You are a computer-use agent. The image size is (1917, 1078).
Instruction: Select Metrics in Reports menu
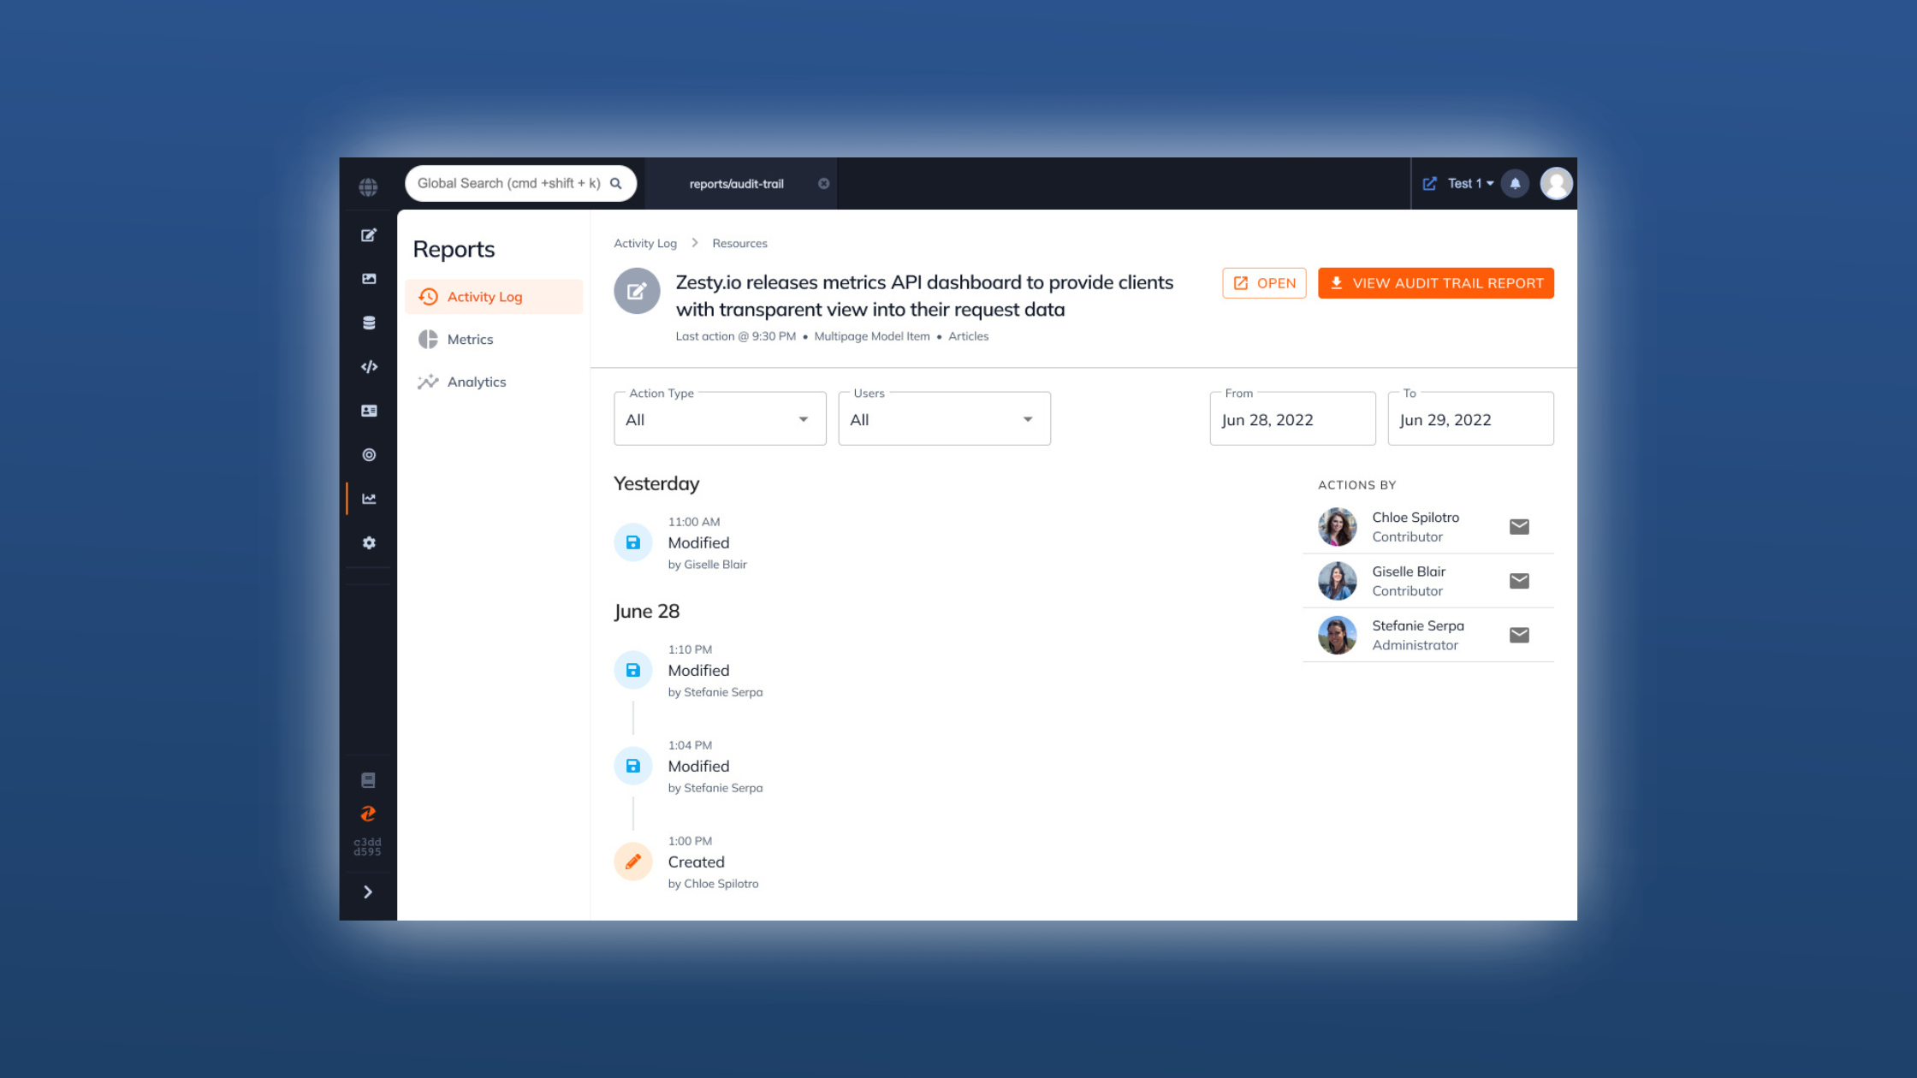tap(494, 340)
